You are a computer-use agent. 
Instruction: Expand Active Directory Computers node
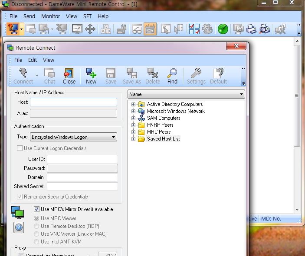point(133,104)
